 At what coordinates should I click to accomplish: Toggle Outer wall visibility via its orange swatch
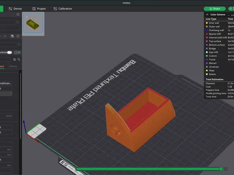coord(207,27)
